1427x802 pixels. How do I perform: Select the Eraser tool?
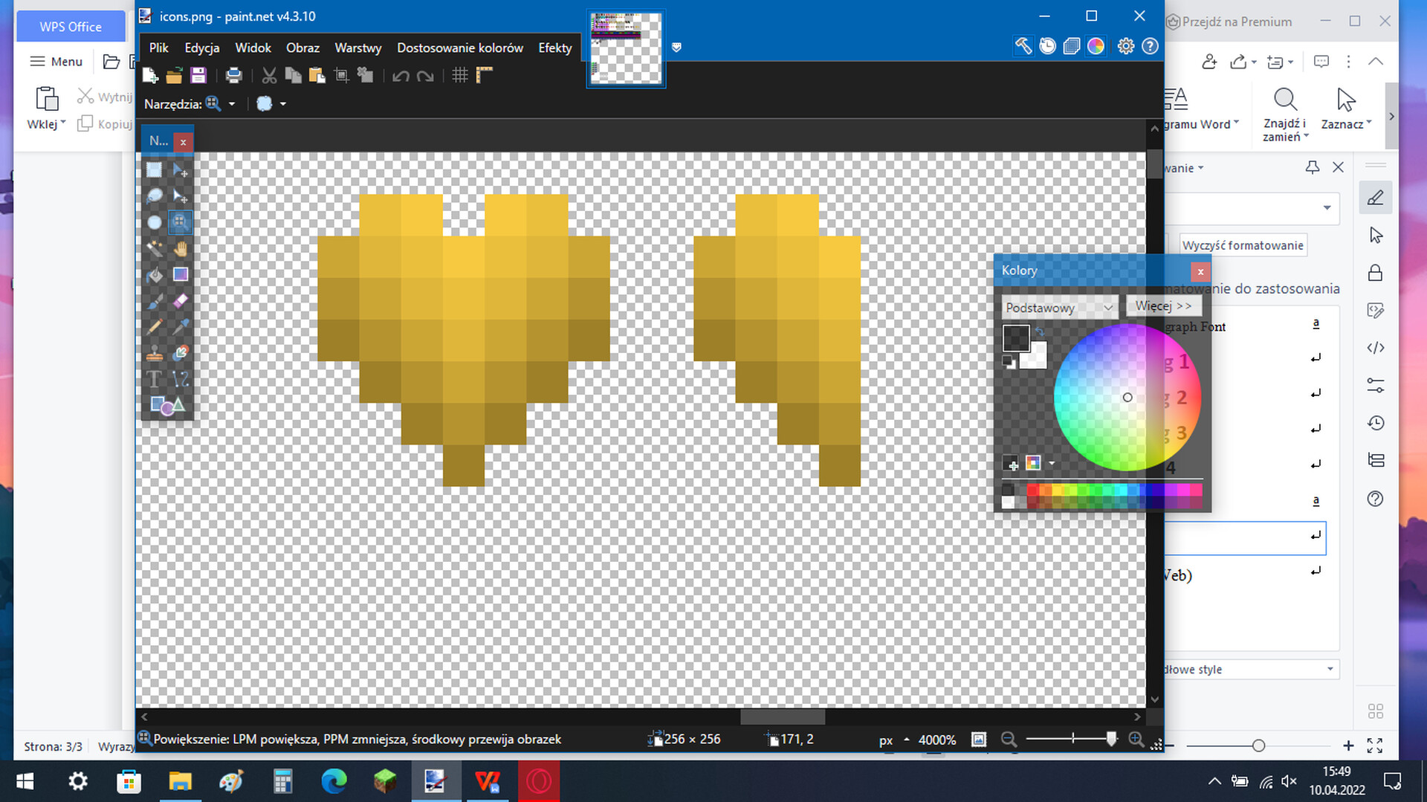(x=181, y=300)
